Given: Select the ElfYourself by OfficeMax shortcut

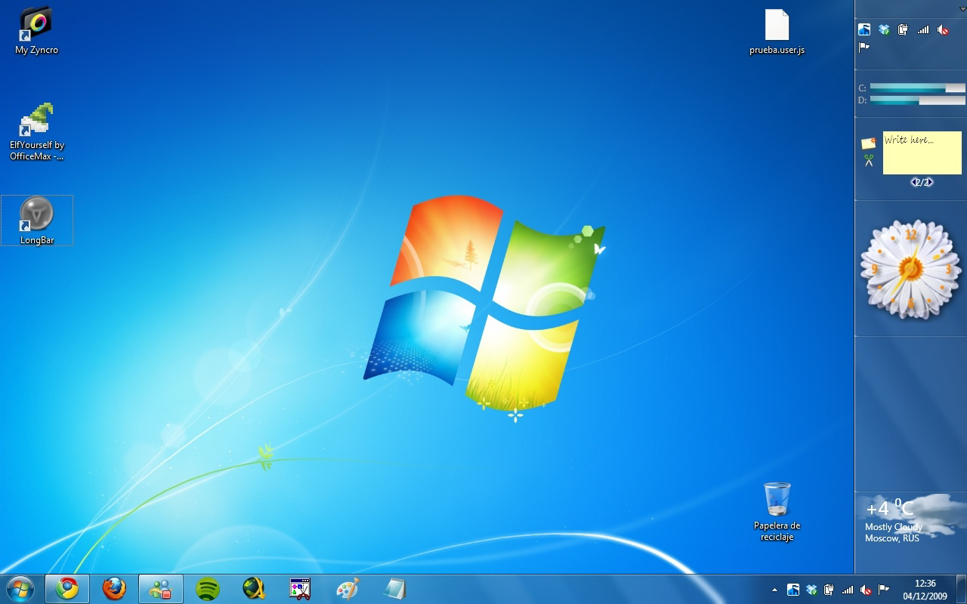Looking at the screenshot, I should (x=36, y=132).
